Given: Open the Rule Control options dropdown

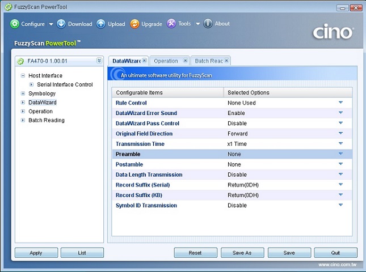Looking at the screenshot, I should 340,103.
